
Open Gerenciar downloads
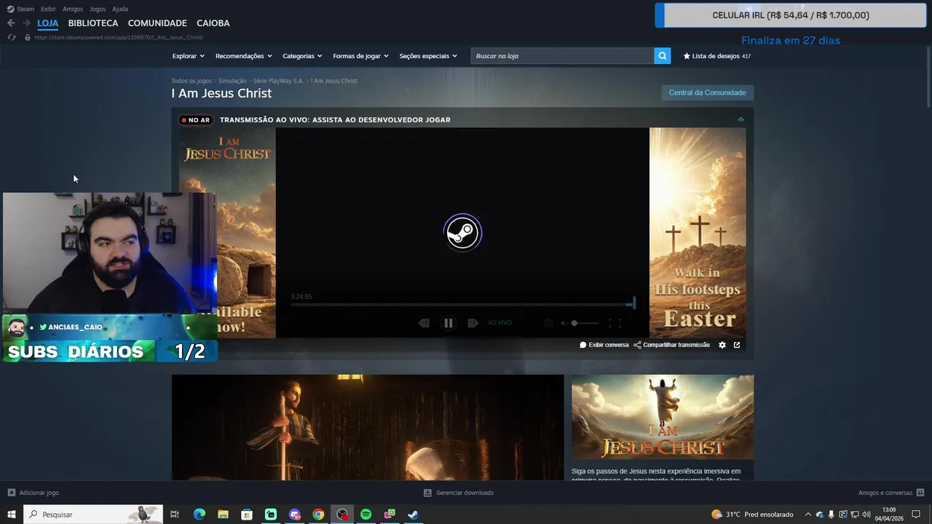coord(459,493)
